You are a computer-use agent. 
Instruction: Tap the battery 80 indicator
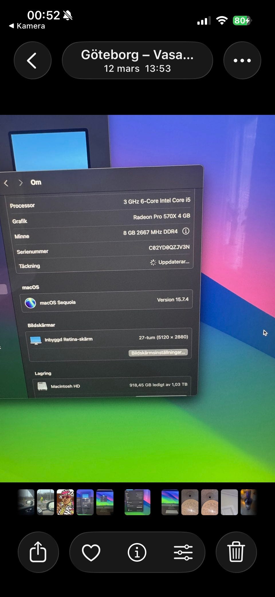(242, 20)
